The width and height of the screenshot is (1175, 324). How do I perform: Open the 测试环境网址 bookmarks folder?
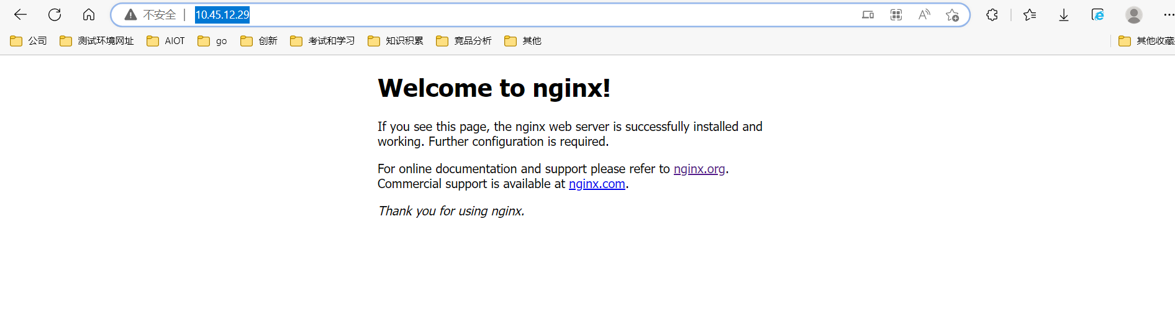tap(96, 41)
